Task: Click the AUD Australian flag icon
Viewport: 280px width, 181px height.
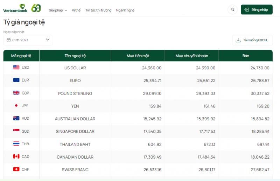Action: (16, 118)
